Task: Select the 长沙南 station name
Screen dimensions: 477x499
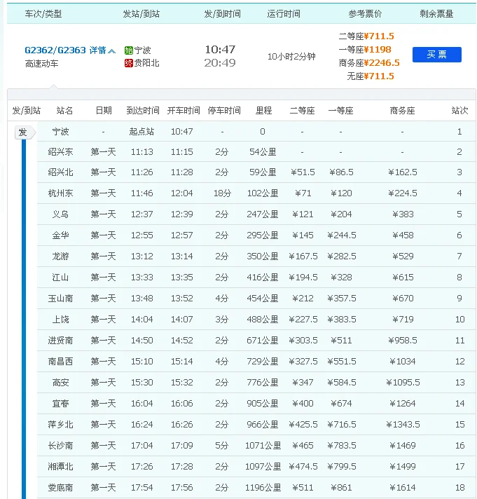Action: (60, 445)
